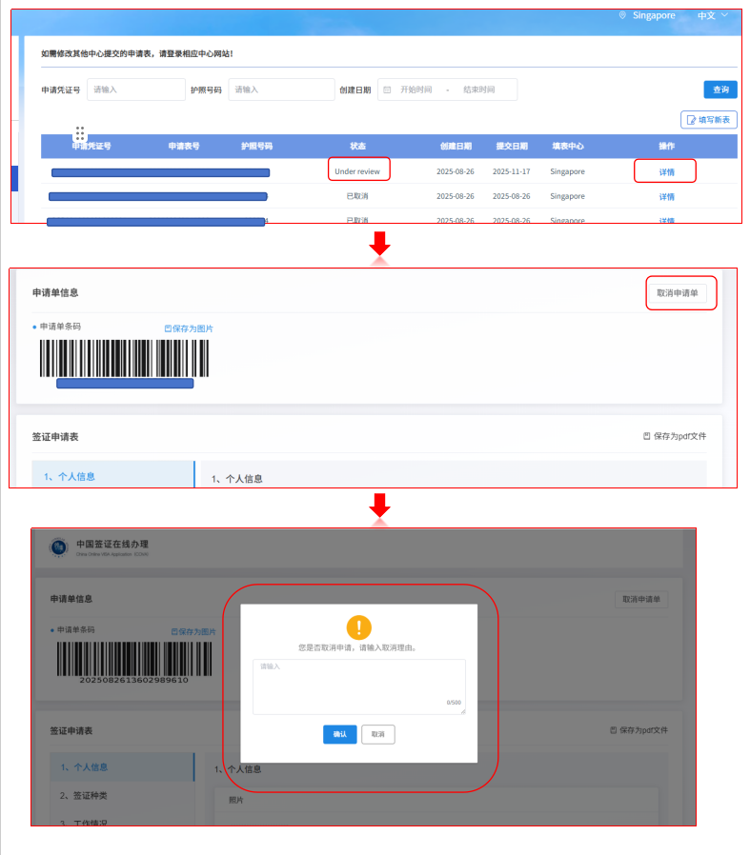
Task: Click the orange warning icon in dialog
Action: [x=358, y=626]
